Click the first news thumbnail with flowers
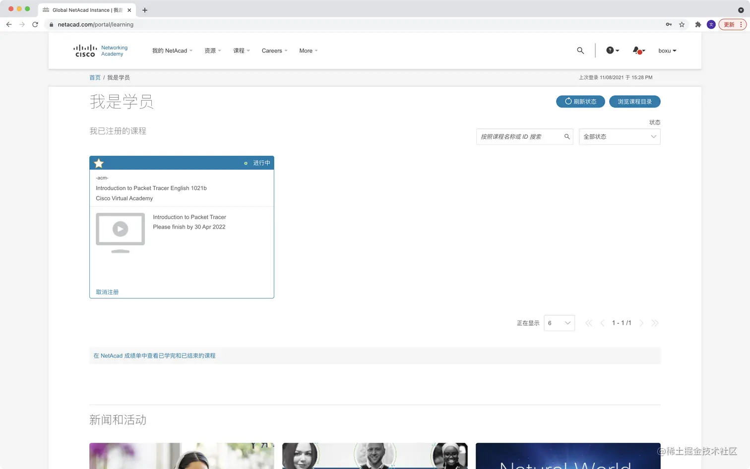This screenshot has height=469, width=750. click(182, 456)
